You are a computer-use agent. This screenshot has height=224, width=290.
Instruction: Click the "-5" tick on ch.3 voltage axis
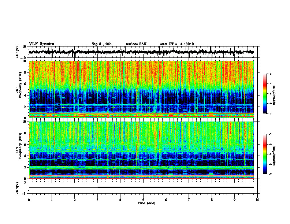point(25,194)
